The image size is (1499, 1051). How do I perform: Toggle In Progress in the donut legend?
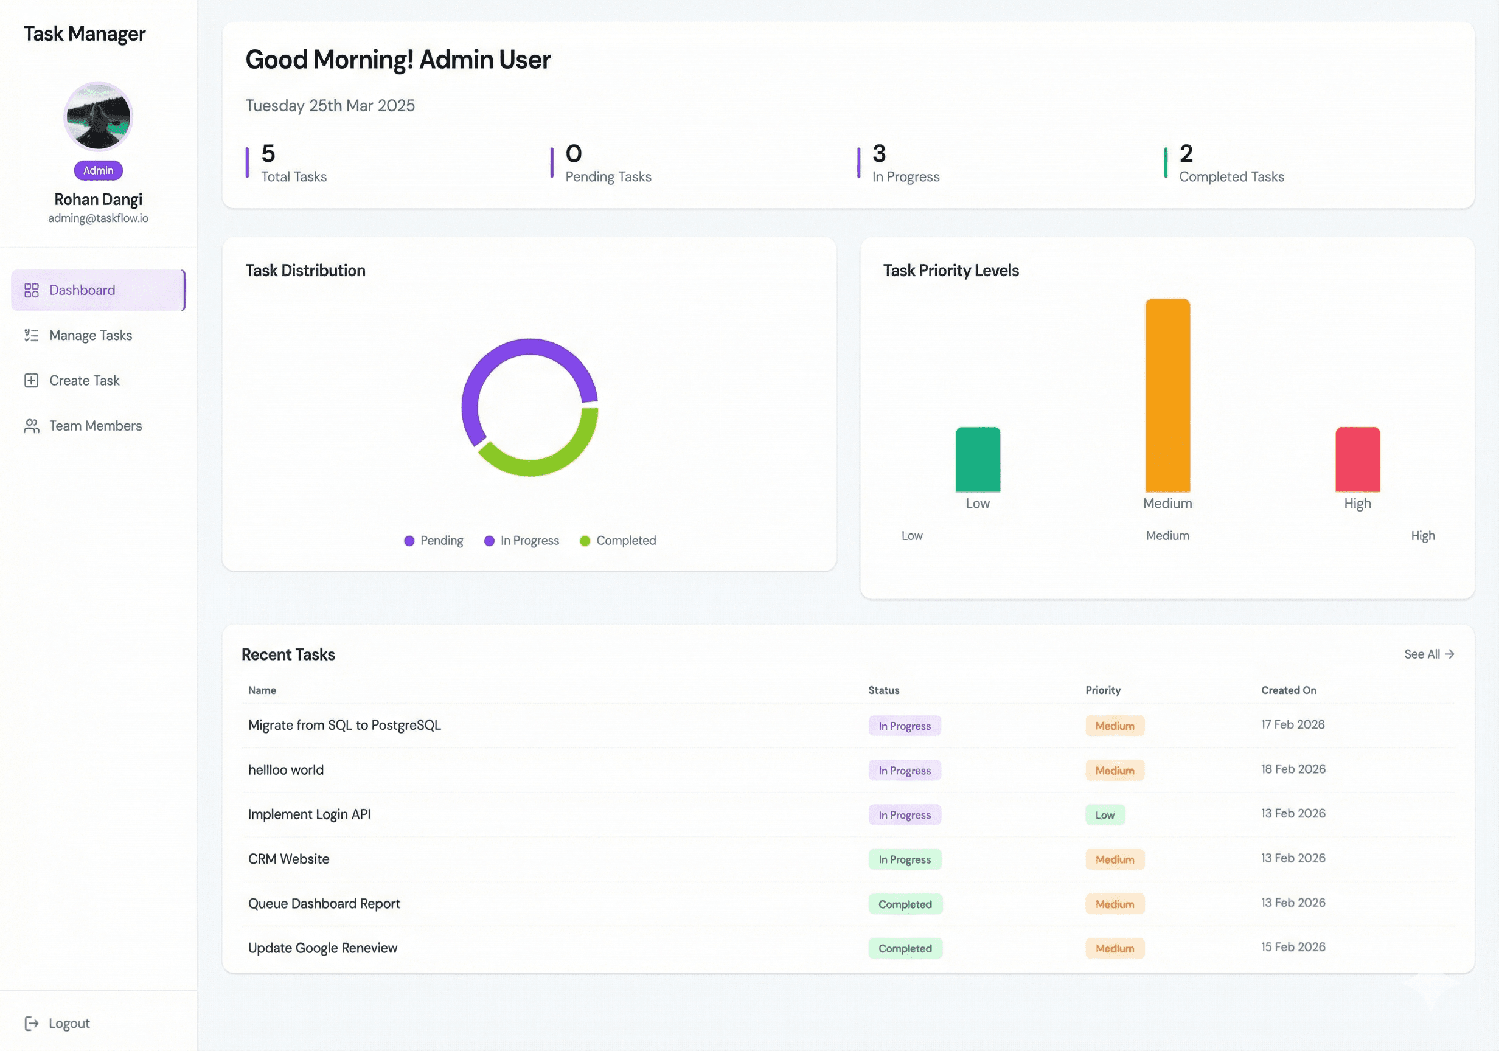tap(521, 541)
